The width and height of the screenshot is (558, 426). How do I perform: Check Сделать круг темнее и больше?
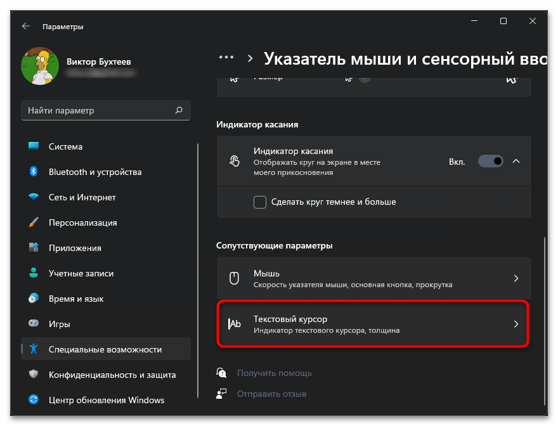tap(260, 202)
